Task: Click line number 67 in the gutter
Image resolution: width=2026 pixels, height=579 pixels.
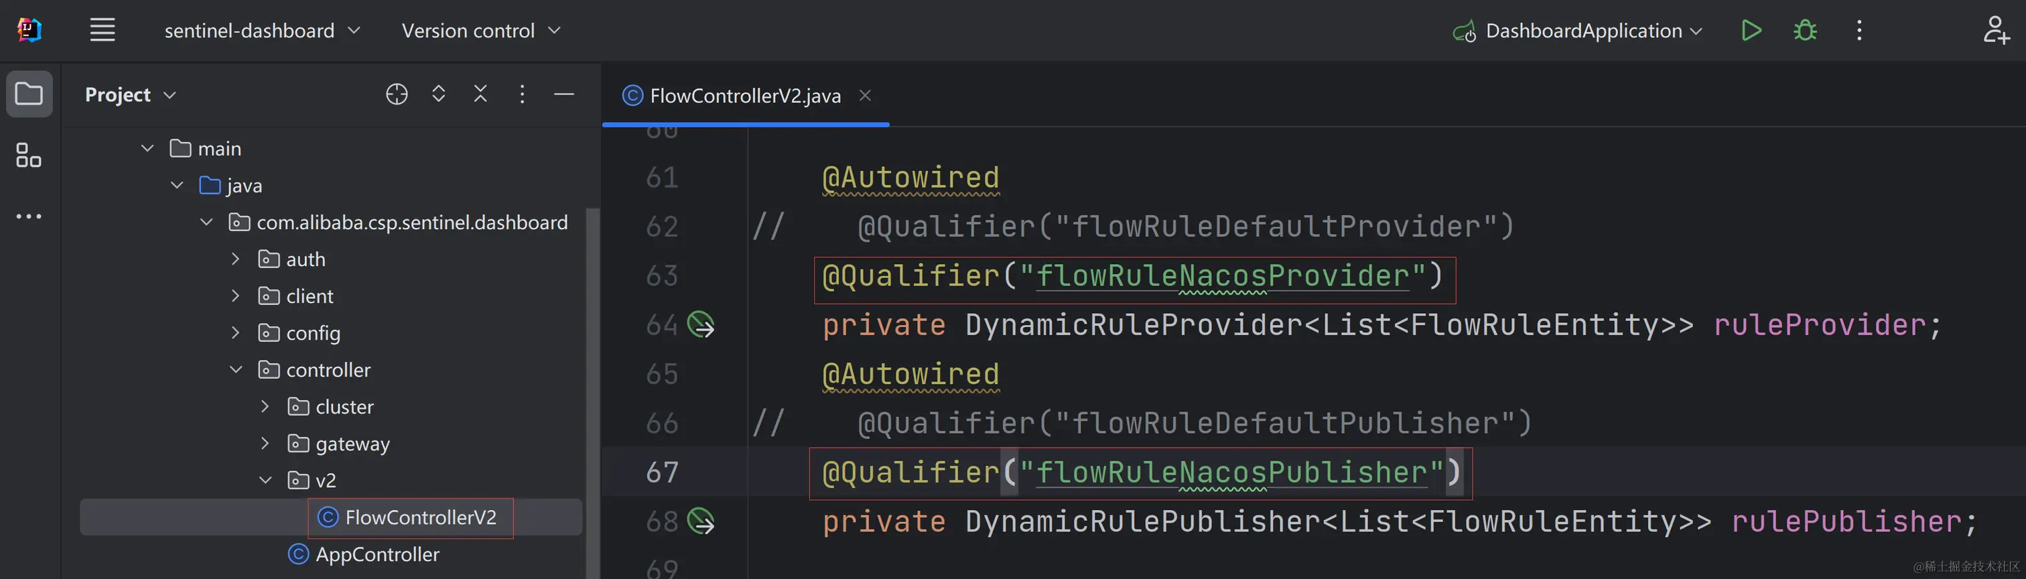Action: click(x=661, y=473)
